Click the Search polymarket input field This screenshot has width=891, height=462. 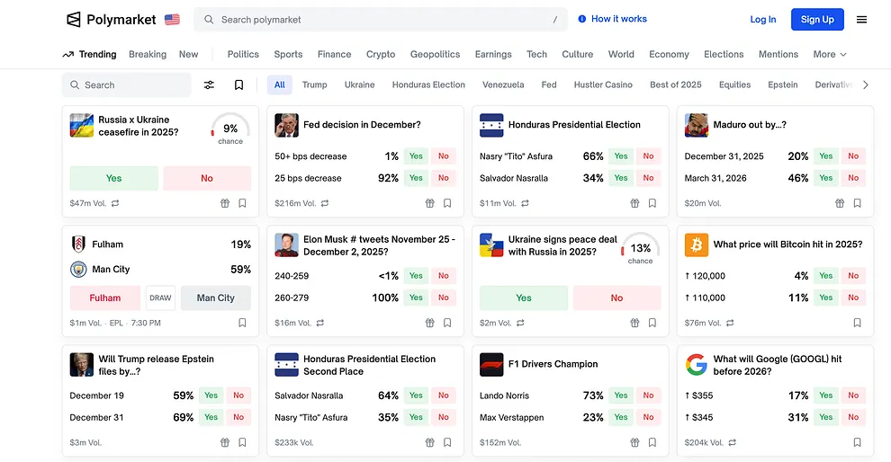[382, 20]
